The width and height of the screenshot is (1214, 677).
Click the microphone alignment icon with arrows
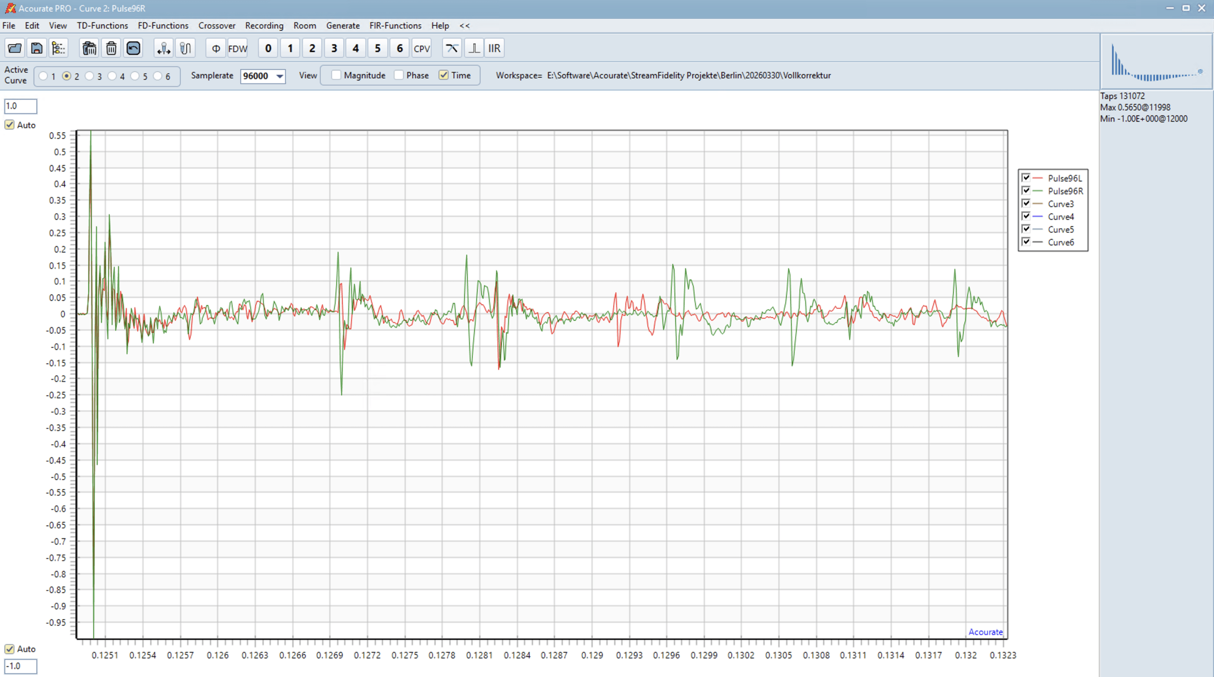pyautogui.click(x=164, y=48)
